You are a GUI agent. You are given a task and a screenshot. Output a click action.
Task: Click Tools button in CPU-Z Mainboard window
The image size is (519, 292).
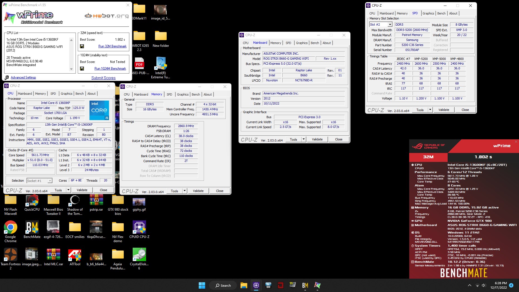pos(294,139)
